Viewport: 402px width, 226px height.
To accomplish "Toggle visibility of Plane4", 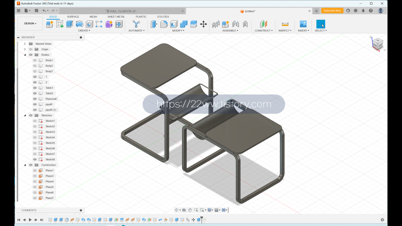I will click(x=35, y=181).
